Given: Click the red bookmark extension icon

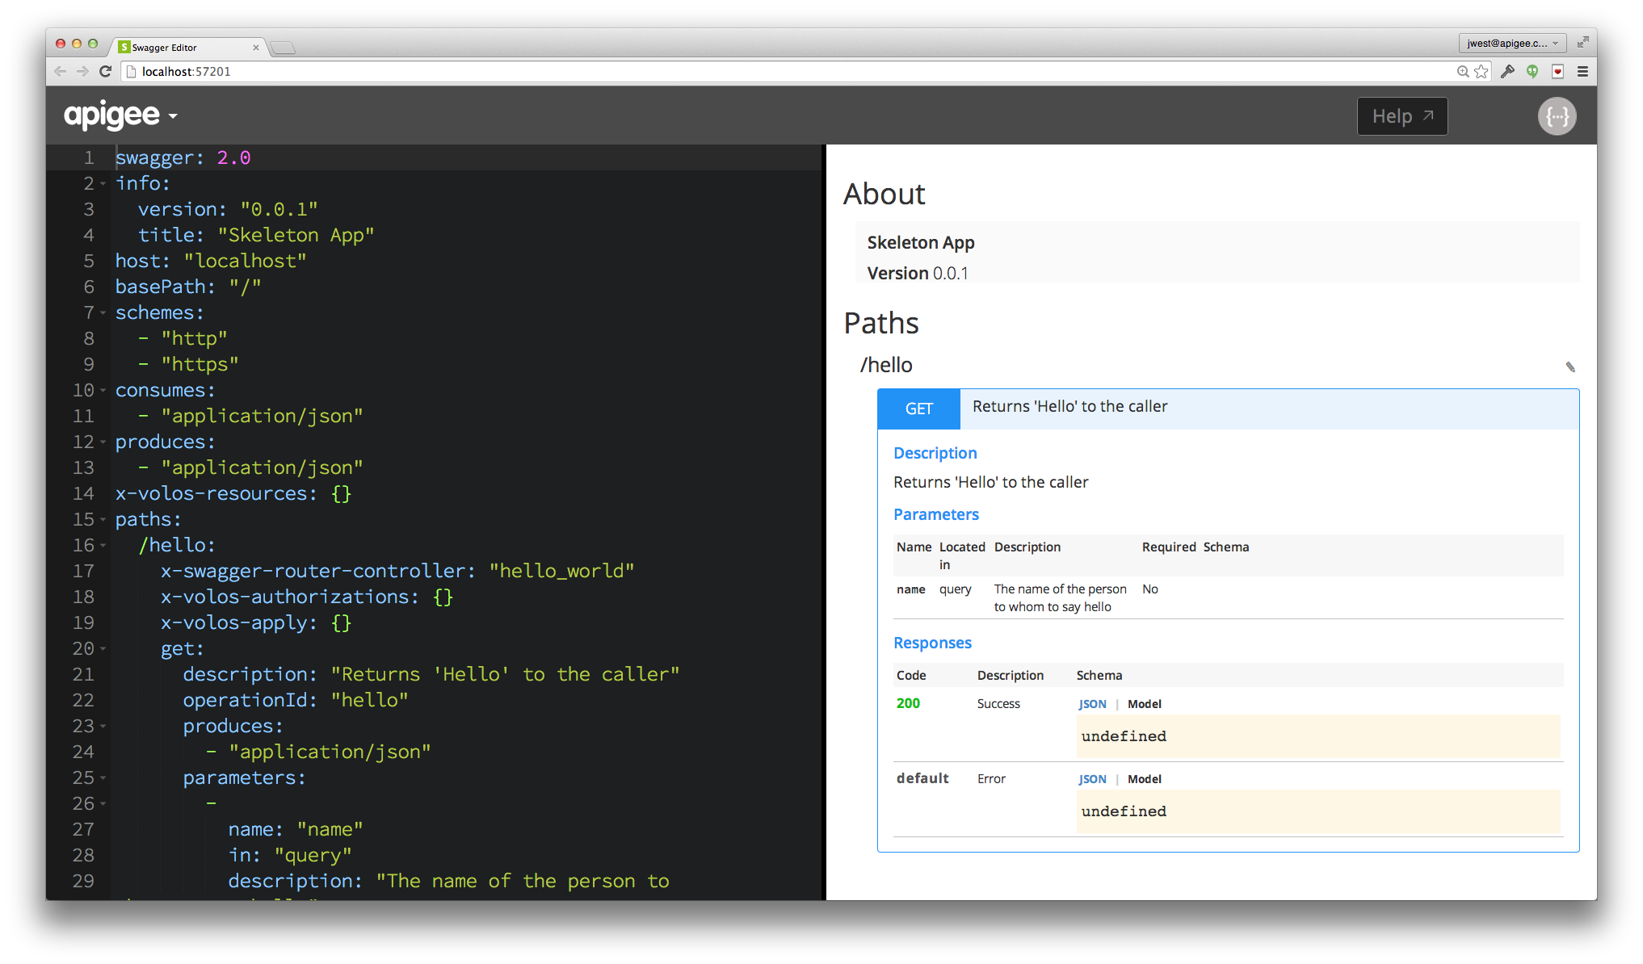Looking at the screenshot, I should click(x=1557, y=72).
